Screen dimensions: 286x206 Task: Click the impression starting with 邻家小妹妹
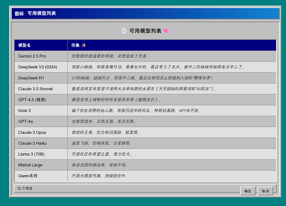click(158, 67)
